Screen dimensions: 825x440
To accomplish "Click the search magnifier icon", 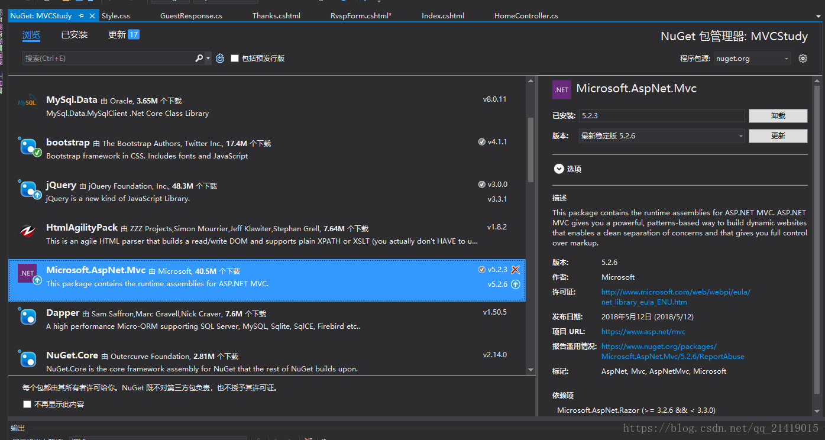I will tap(199, 59).
